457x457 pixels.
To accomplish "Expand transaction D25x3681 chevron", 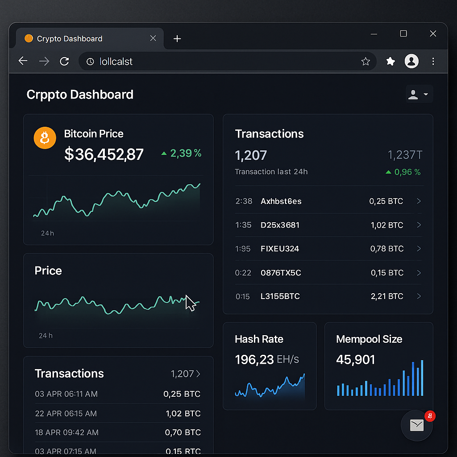I will click(419, 225).
